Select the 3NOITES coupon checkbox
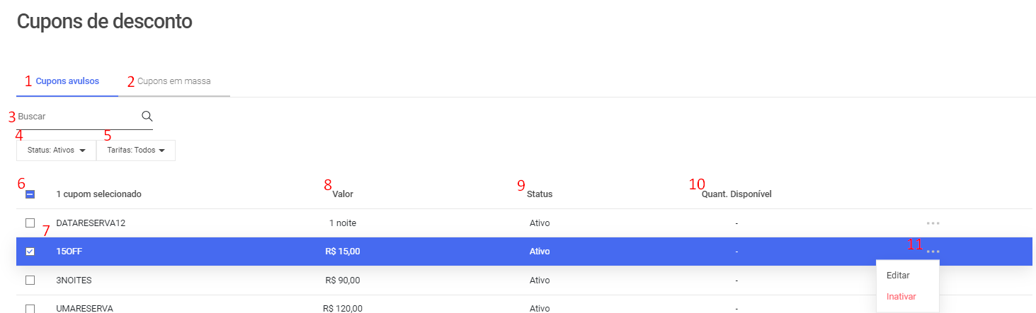This screenshot has height=313, width=1036. (30, 280)
